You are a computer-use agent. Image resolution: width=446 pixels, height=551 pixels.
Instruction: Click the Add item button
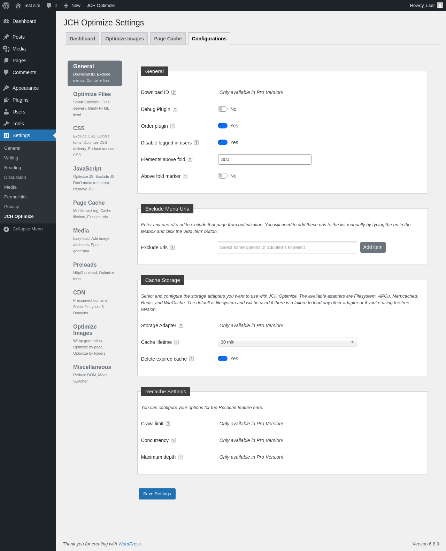coord(373,247)
